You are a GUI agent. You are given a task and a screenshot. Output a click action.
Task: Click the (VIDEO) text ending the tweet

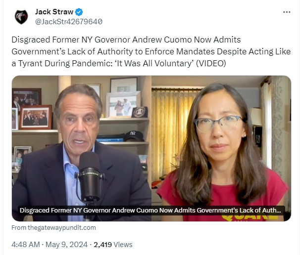tap(211, 63)
